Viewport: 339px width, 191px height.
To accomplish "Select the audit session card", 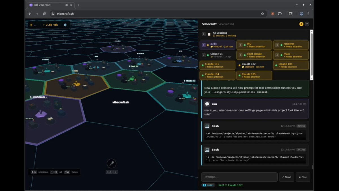I will [x=217, y=45].
